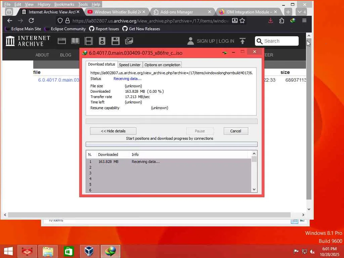Open Firefox View tab list icon

pos(9,12)
